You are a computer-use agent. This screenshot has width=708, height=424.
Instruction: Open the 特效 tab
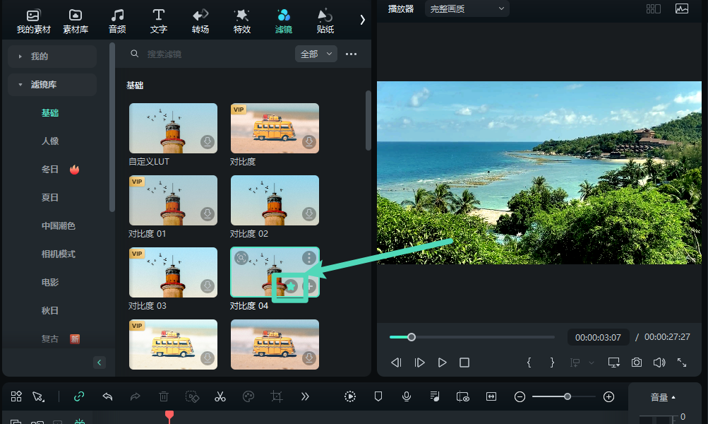coord(242,21)
